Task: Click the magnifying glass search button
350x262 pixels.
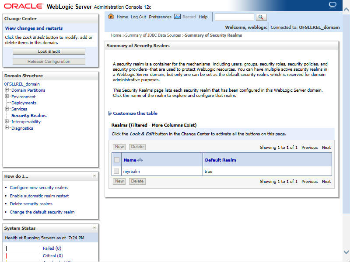Action: 261,17
